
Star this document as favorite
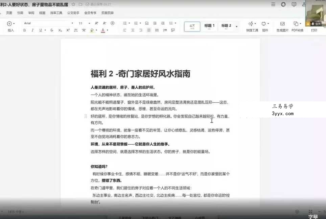(73, 4)
